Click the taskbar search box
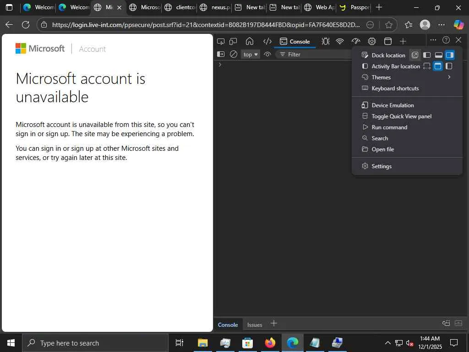Viewport: 469px width, 352px height. coord(95,343)
